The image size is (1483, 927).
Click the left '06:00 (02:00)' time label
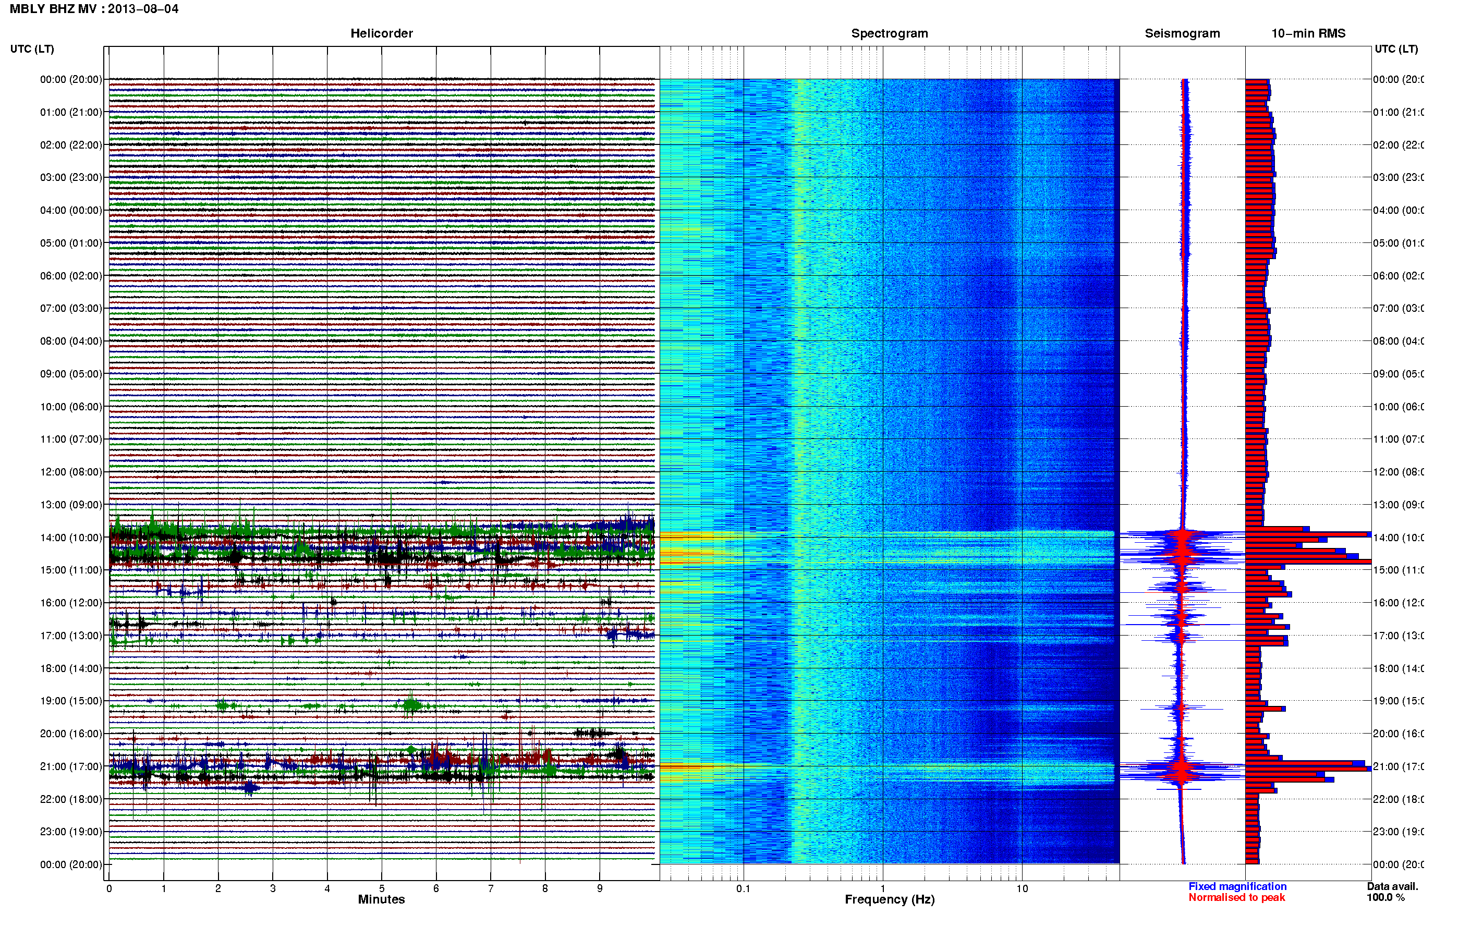(71, 276)
